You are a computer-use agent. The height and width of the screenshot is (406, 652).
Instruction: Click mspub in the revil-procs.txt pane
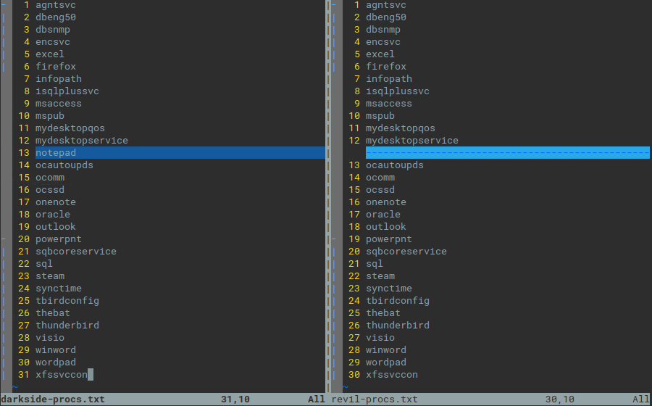[380, 116]
